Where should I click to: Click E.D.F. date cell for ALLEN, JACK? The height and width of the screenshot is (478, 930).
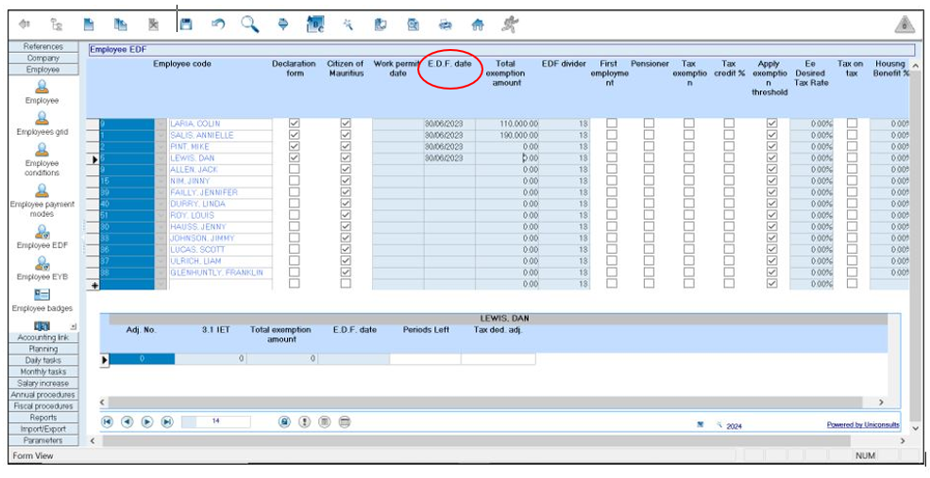[448, 170]
